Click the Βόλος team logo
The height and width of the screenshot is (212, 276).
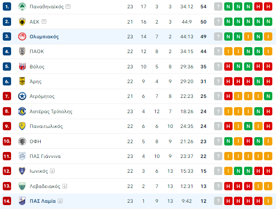(22, 67)
